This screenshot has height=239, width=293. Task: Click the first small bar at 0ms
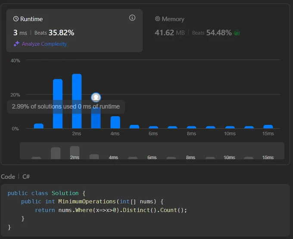click(x=39, y=126)
